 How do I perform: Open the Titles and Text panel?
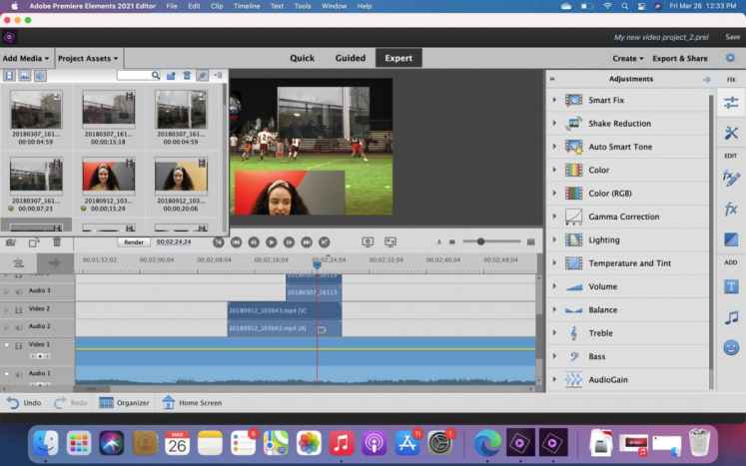pos(731,286)
